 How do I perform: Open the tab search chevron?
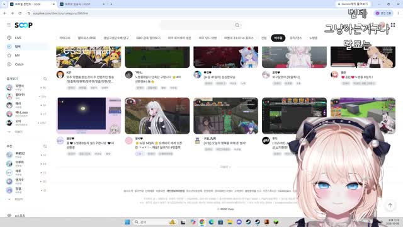tap(4, 4)
